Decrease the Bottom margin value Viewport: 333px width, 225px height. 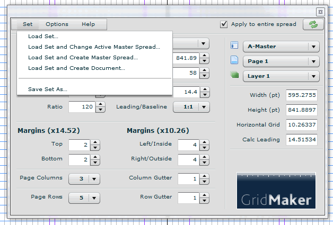95,163
